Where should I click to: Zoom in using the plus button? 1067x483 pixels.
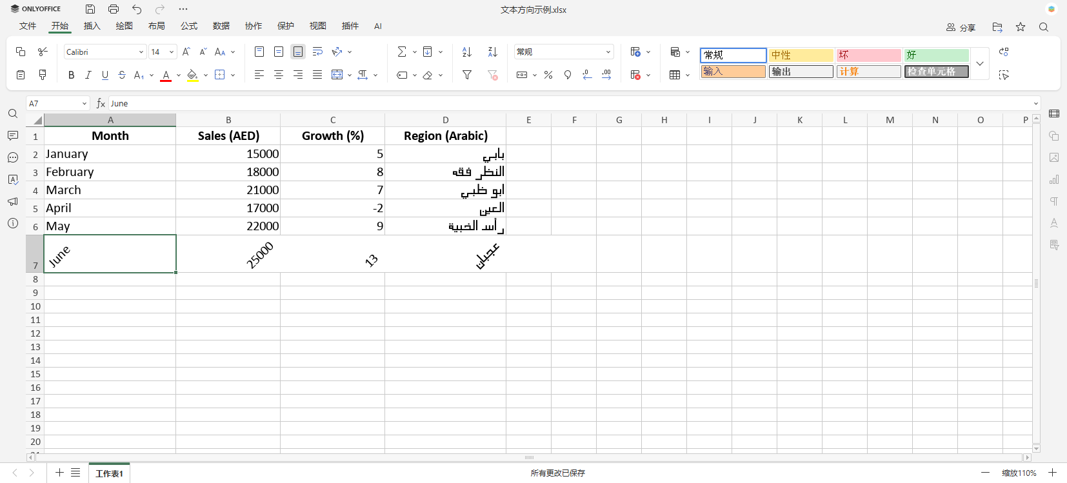point(1052,473)
